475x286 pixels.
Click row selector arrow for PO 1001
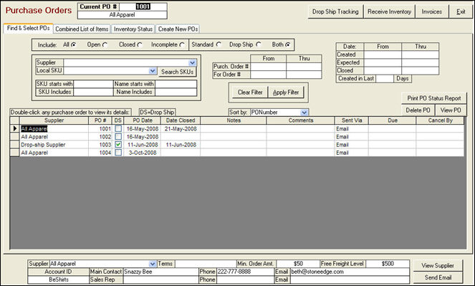coord(15,129)
